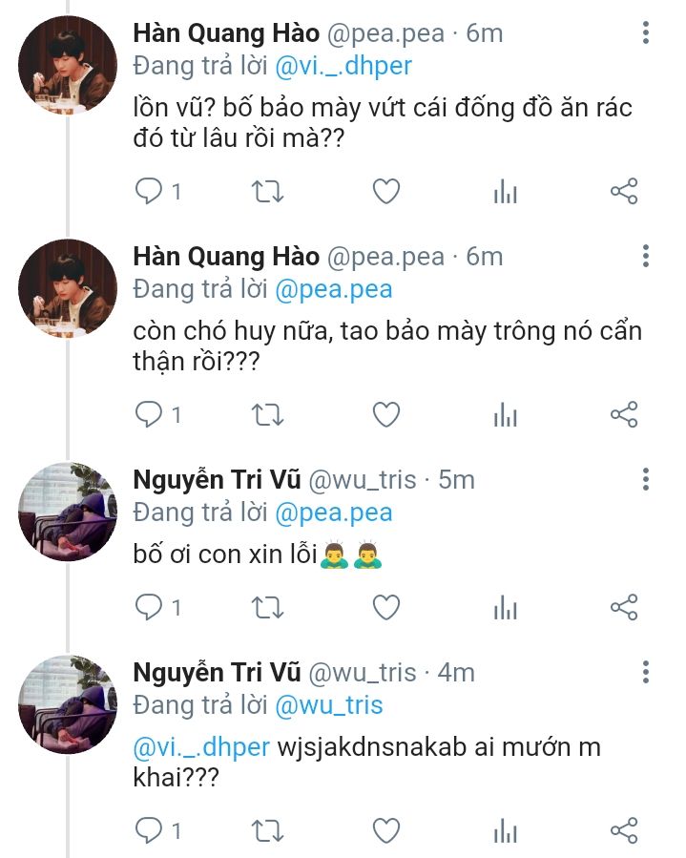Open Hàn Quang Hào's avatar on the first tweet

point(68,65)
